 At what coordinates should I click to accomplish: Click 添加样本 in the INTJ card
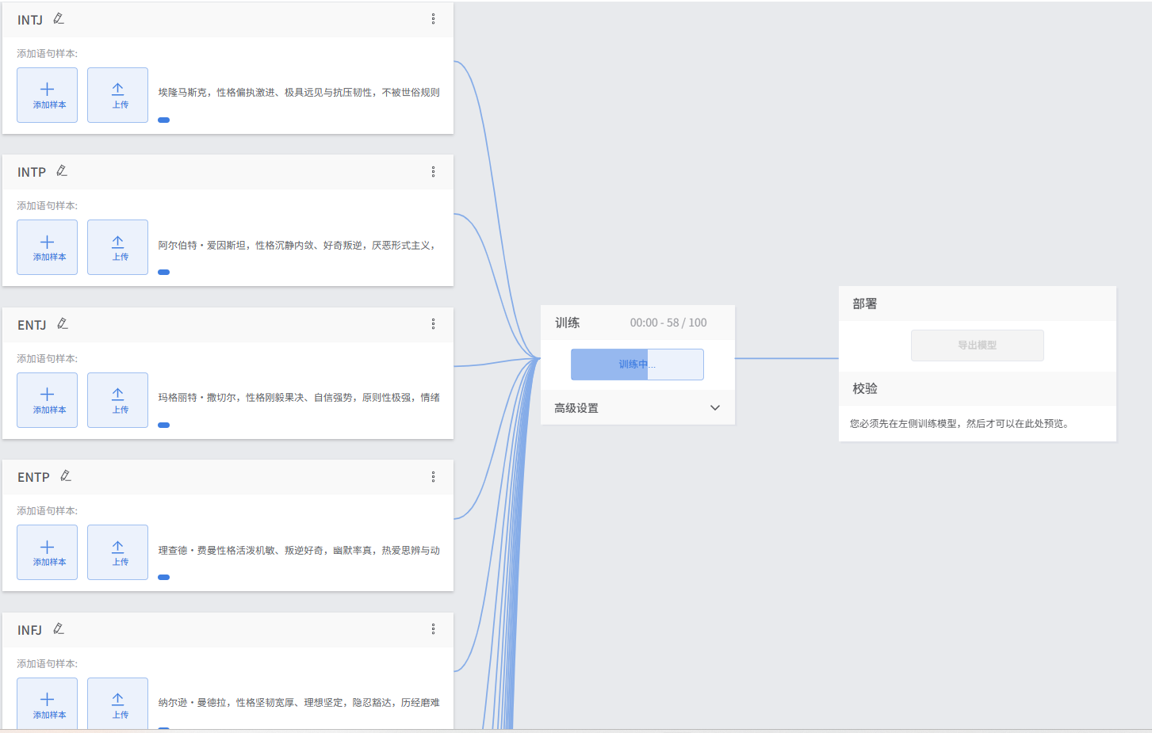tap(48, 95)
